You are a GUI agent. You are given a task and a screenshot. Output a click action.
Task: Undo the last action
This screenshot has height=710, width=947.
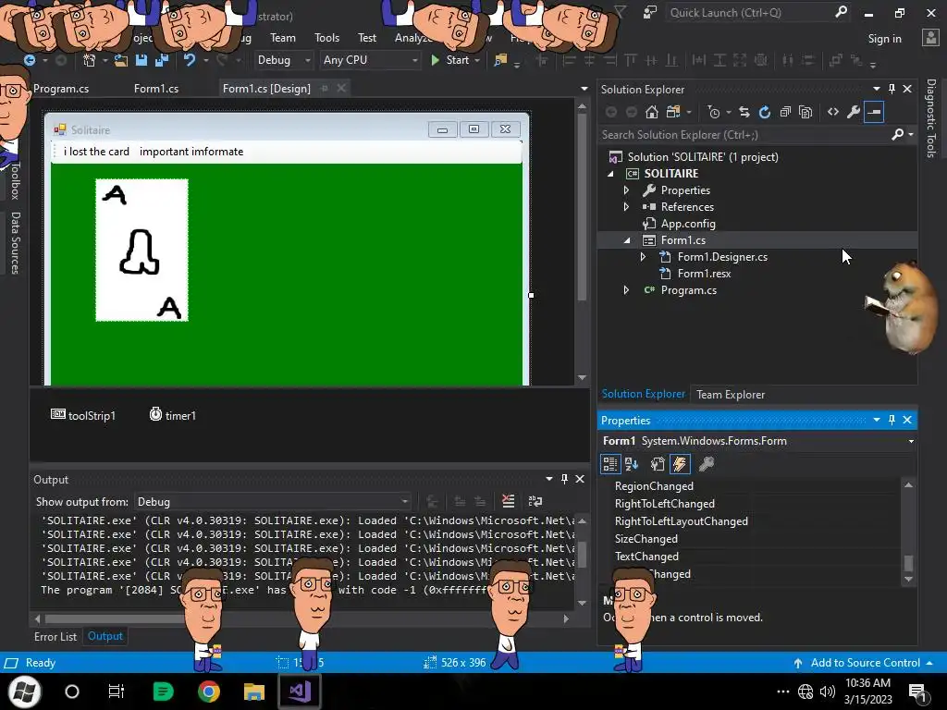[x=190, y=60]
